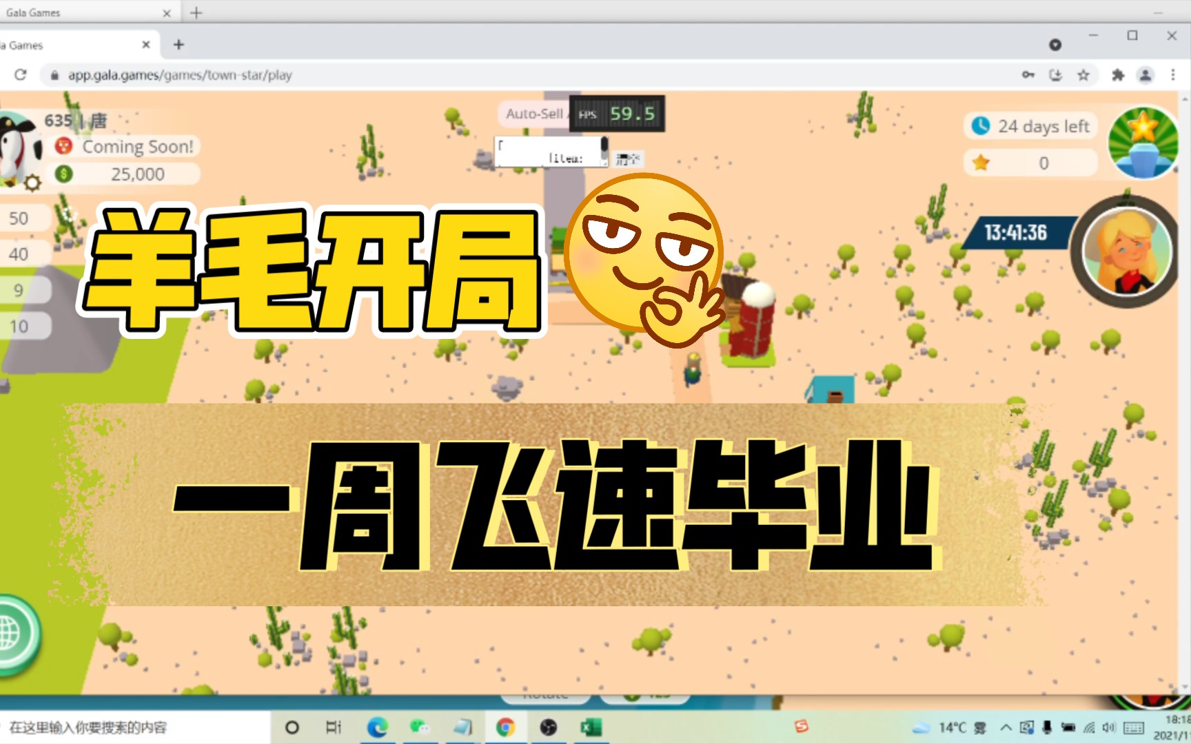Click the microphone tray icon
The height and width of the screenshot is (744, 1191).
(1047, 727)
